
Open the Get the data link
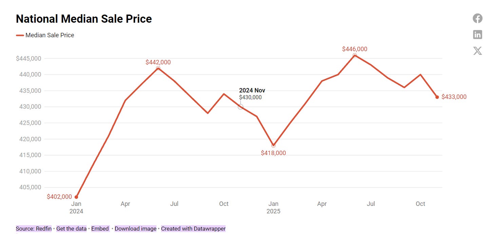point(71,229)
